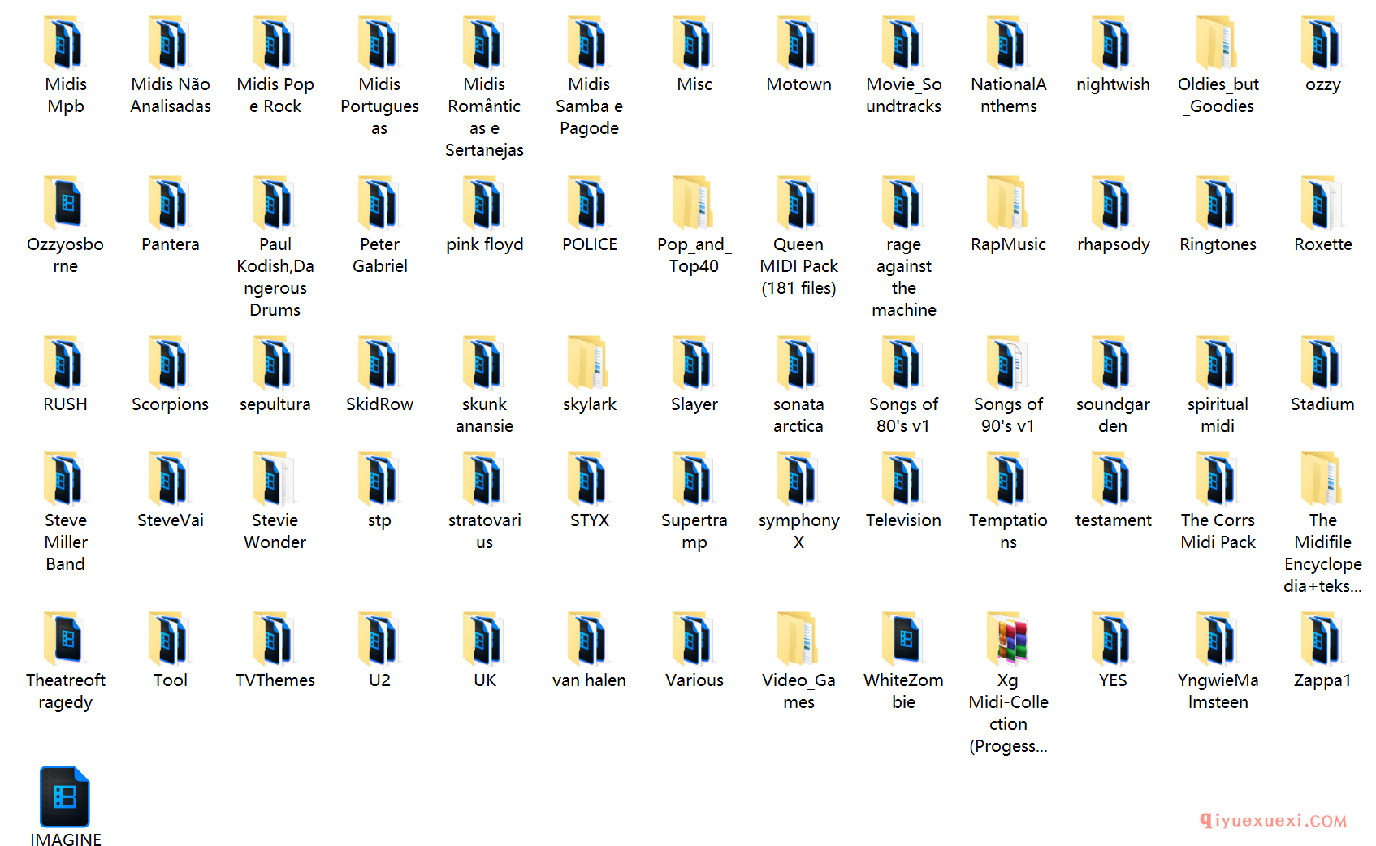This screenshot has height=846, width=1376.
Task: Click the 'Supertramp' folder name
Action: click(694, 531)
